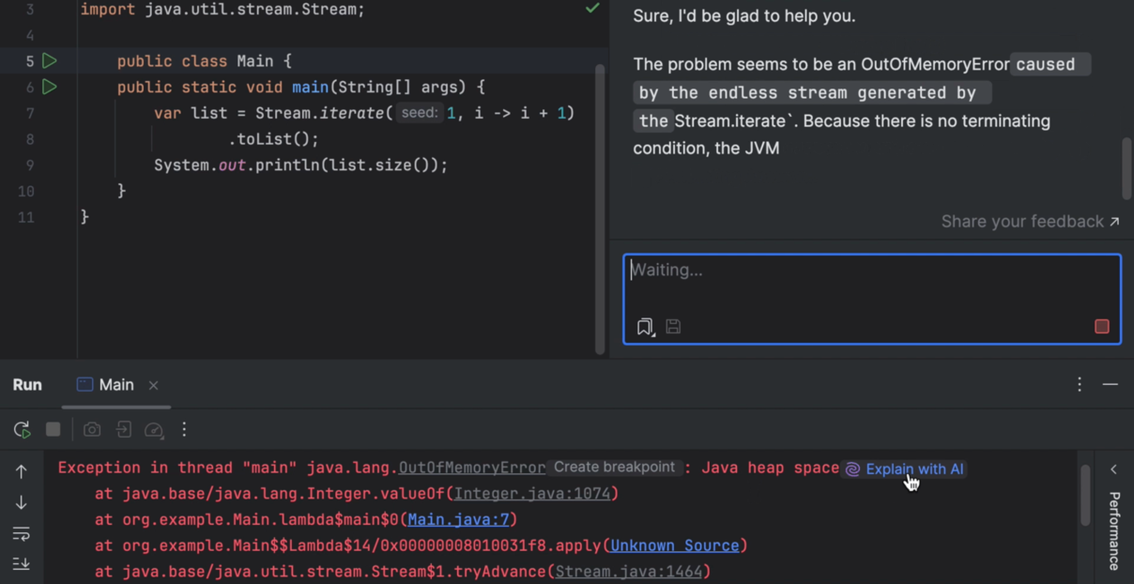Click the green inspection checkmark indicator

click(592, 8)
